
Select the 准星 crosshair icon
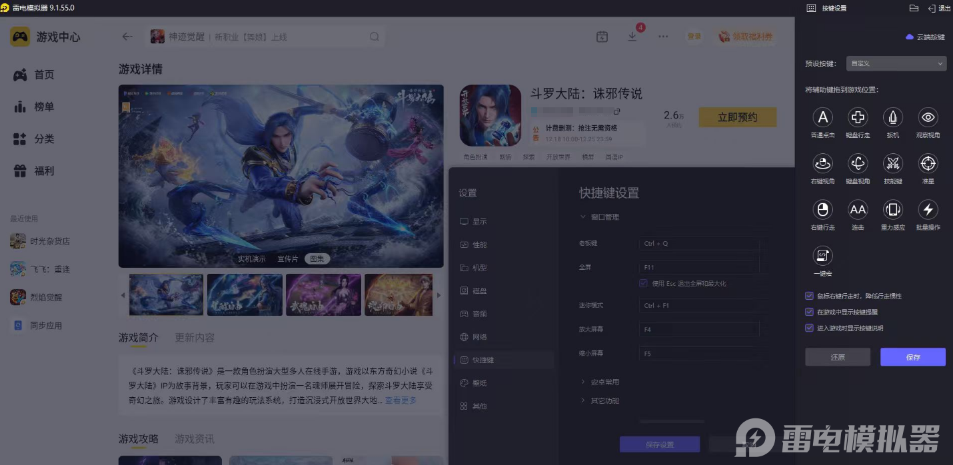click(928, 163)
